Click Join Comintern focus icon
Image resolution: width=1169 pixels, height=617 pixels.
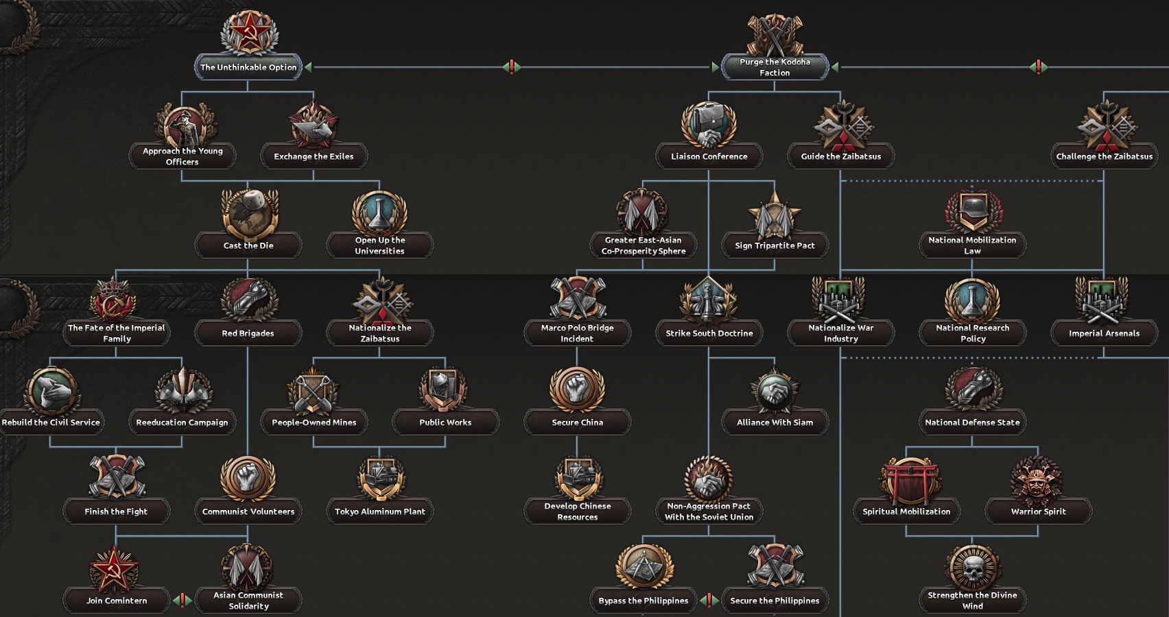[x=115, y=568]
